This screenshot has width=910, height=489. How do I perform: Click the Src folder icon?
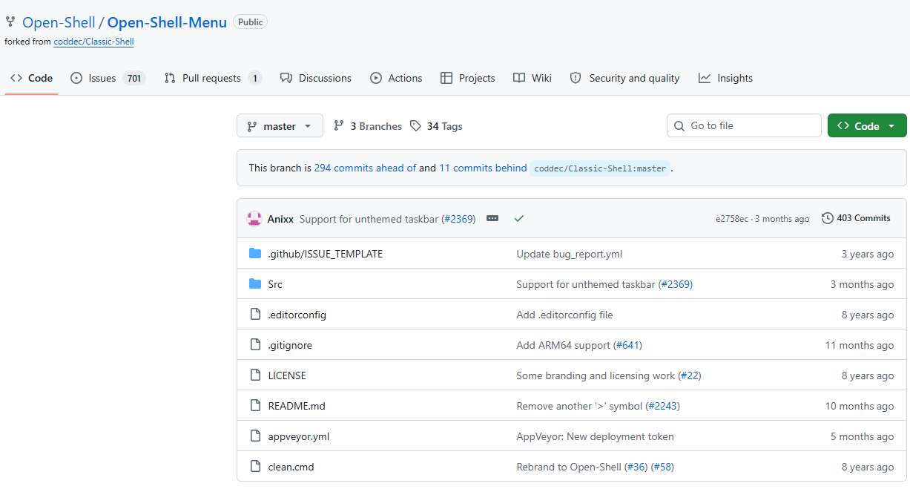pyautogui.click(x=255, y=284)
